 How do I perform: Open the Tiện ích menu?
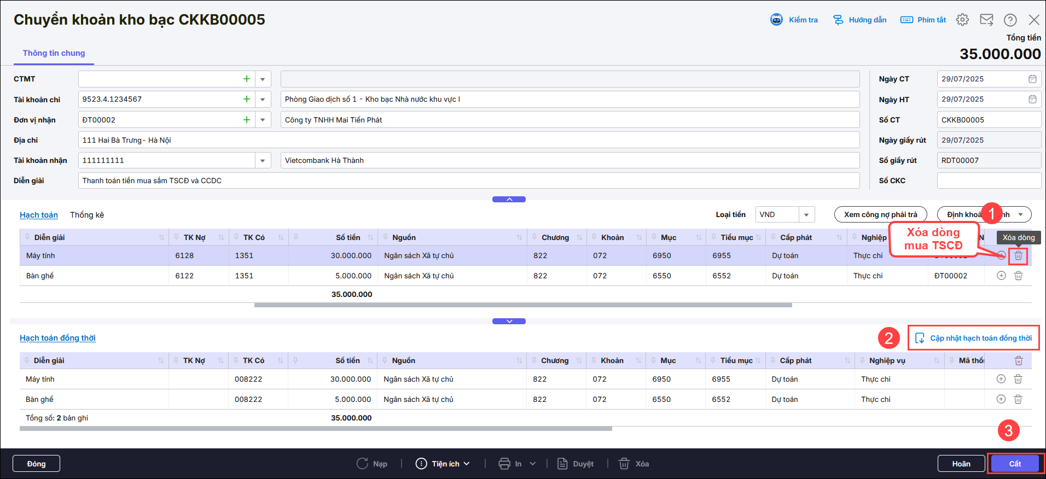point(443,464)
